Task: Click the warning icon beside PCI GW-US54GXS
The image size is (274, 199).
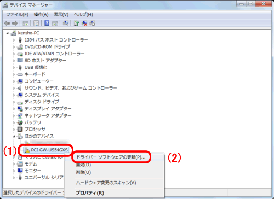Action: 27,150
